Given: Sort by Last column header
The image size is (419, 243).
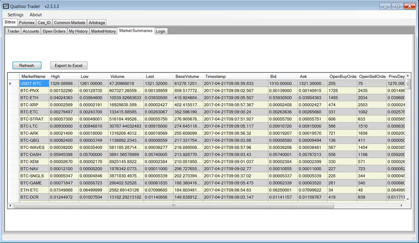Looking at the screenshot, I should point(158,77).
